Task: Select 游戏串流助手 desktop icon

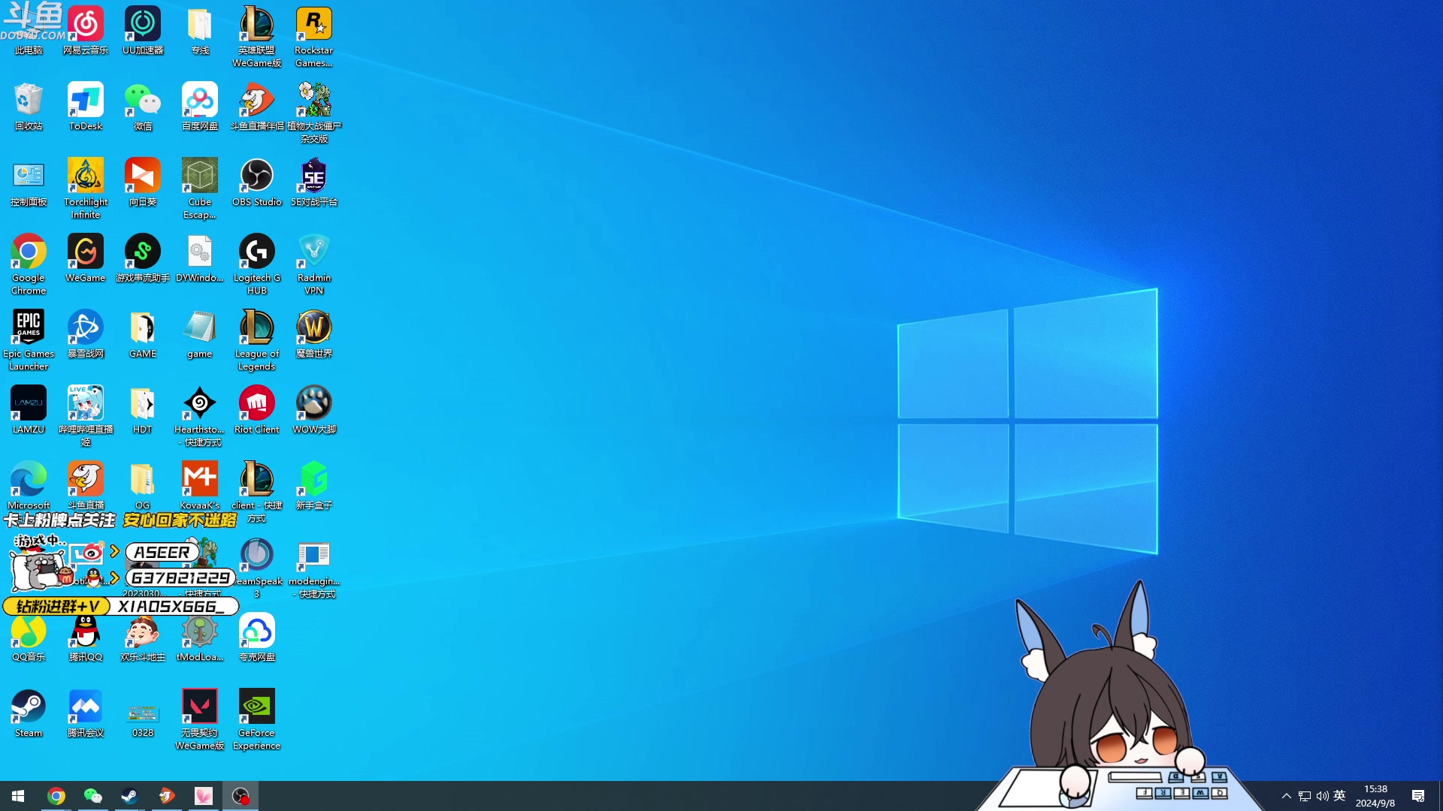Action: pyautogui.click(x=143, y=258)
